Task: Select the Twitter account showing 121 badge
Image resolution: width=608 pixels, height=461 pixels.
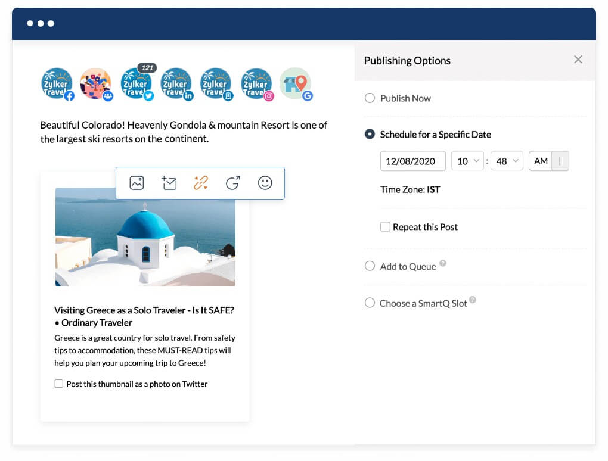Action: click(x=137, y=84)
